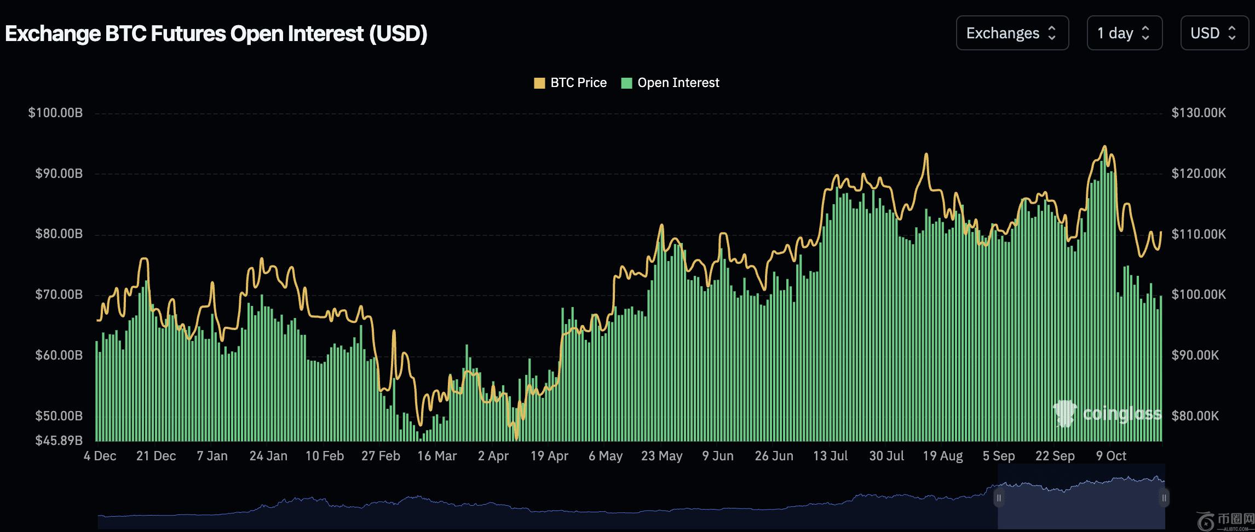Expand the 1 day interval dropdown
Viewport: 1255px width, 532px height.
point(1124,33)
